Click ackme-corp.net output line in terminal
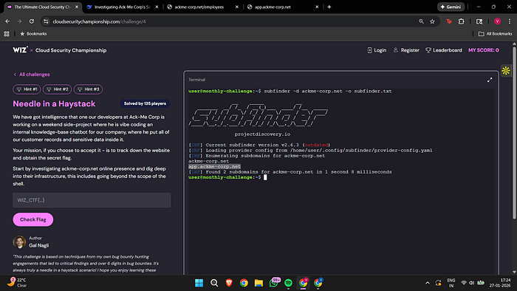This screenshot has width=517, height=291. click(208, 161)
